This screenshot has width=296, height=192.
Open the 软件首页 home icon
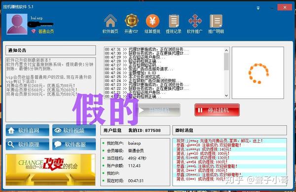(x=110, y=21)
